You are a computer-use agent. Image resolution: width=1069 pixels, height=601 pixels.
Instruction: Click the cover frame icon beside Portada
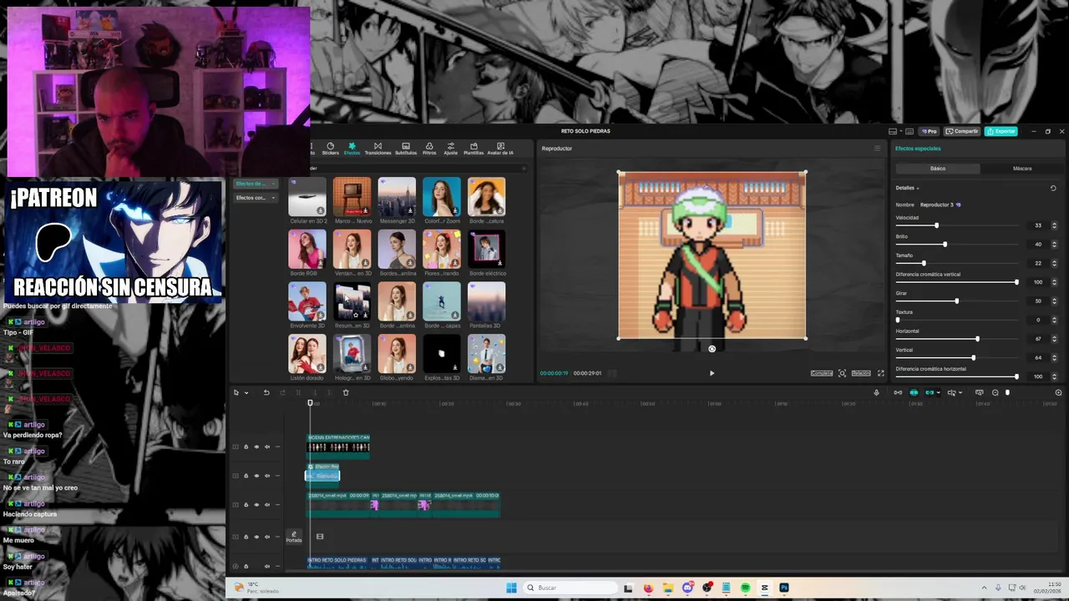[319, 537]
